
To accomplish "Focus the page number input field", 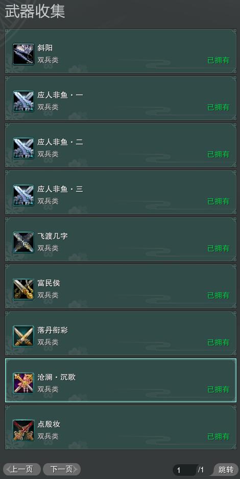I will [185, 470].
